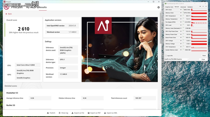Switch to the Results tab in Procyon

(x=43, y=7)
